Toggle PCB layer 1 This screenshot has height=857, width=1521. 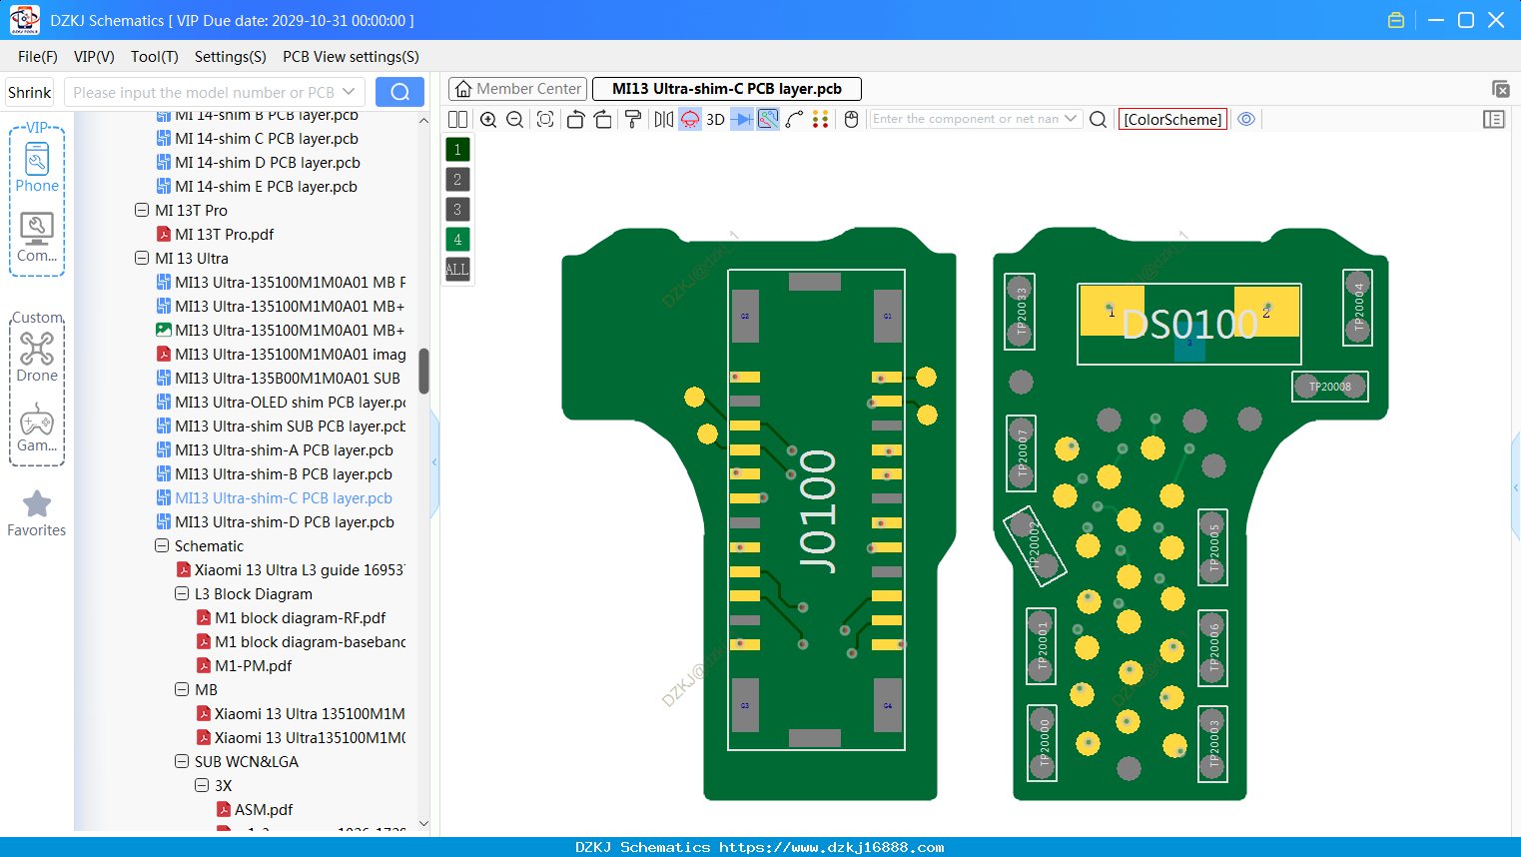click(457, 150)
